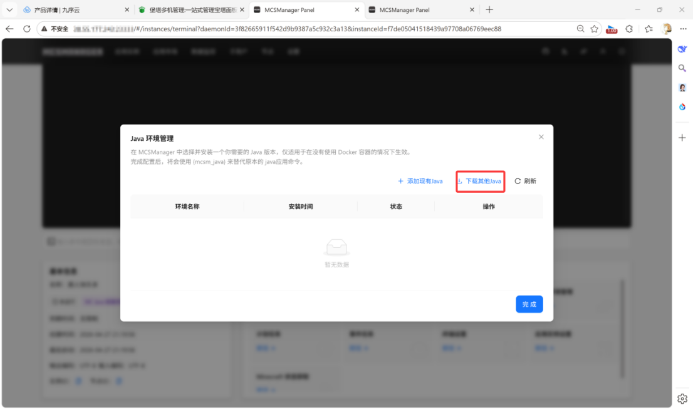Refresh the Java environment list with 刷新
The image size is (693, 410).
click(525, 181)
